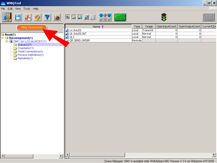
Task: Click the status bar queue manager message
Action: (159, 161)
